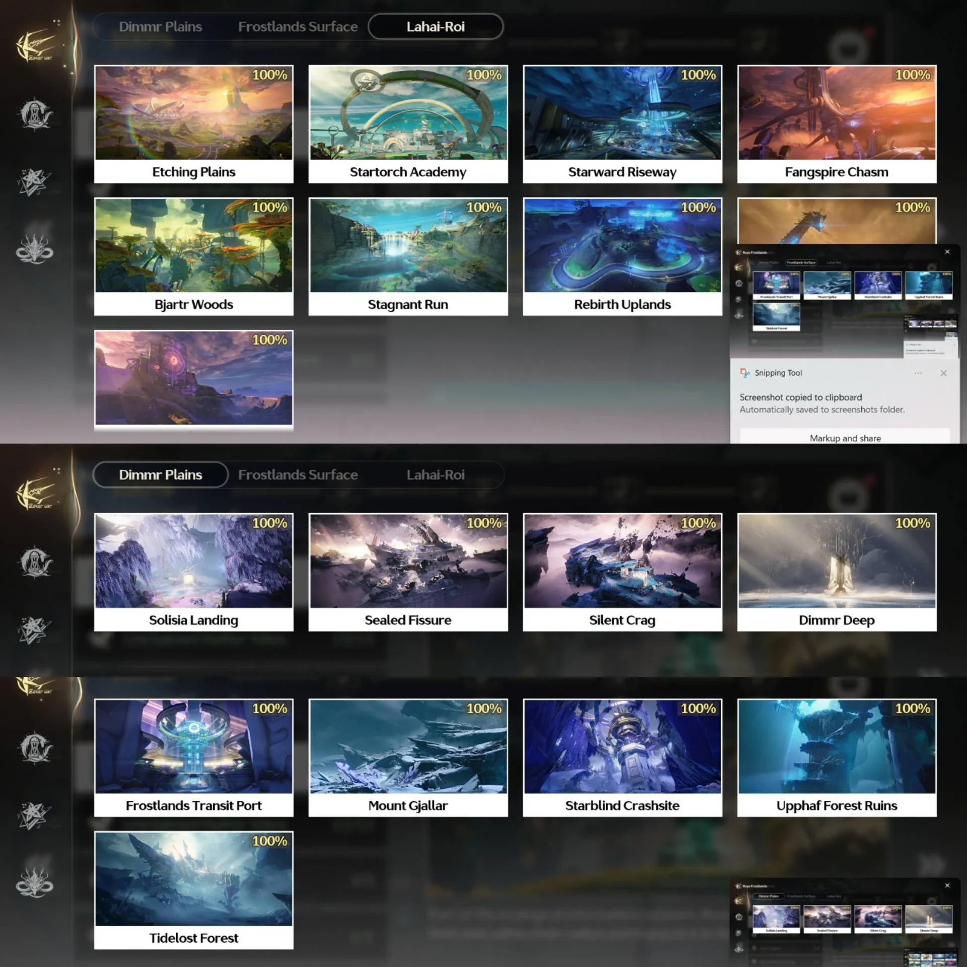
Task: Open the Upphaf Forest Ruins card
Action: pyautogui.click(x=837, y=757)
